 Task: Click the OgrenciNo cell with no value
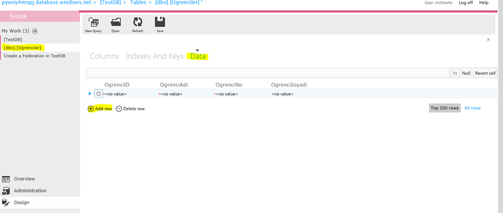pos(226,94)
